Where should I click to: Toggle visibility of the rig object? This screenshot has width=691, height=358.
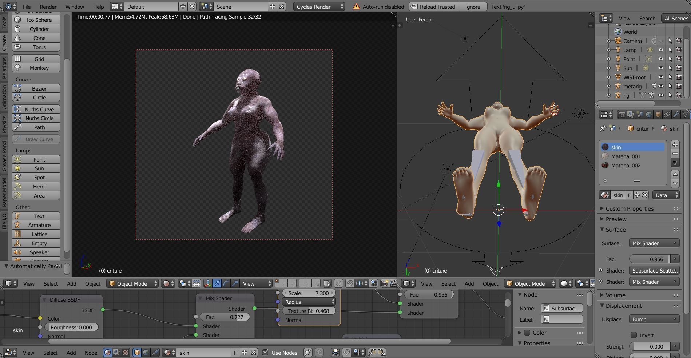tap(661, 95)
